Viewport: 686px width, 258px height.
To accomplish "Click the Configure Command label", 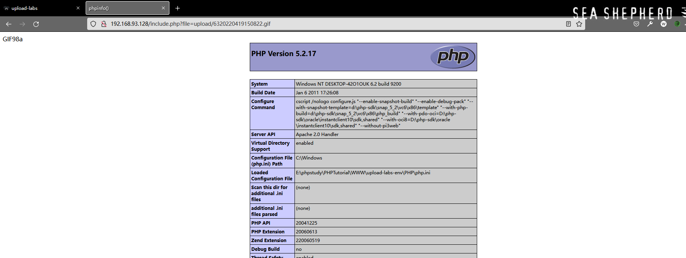I will coord(263,105).
